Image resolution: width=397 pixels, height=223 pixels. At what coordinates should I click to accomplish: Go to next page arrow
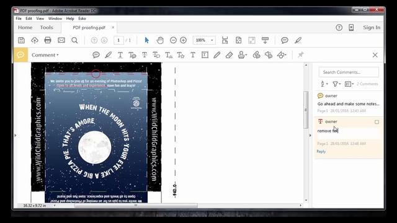tap(104, 40)
